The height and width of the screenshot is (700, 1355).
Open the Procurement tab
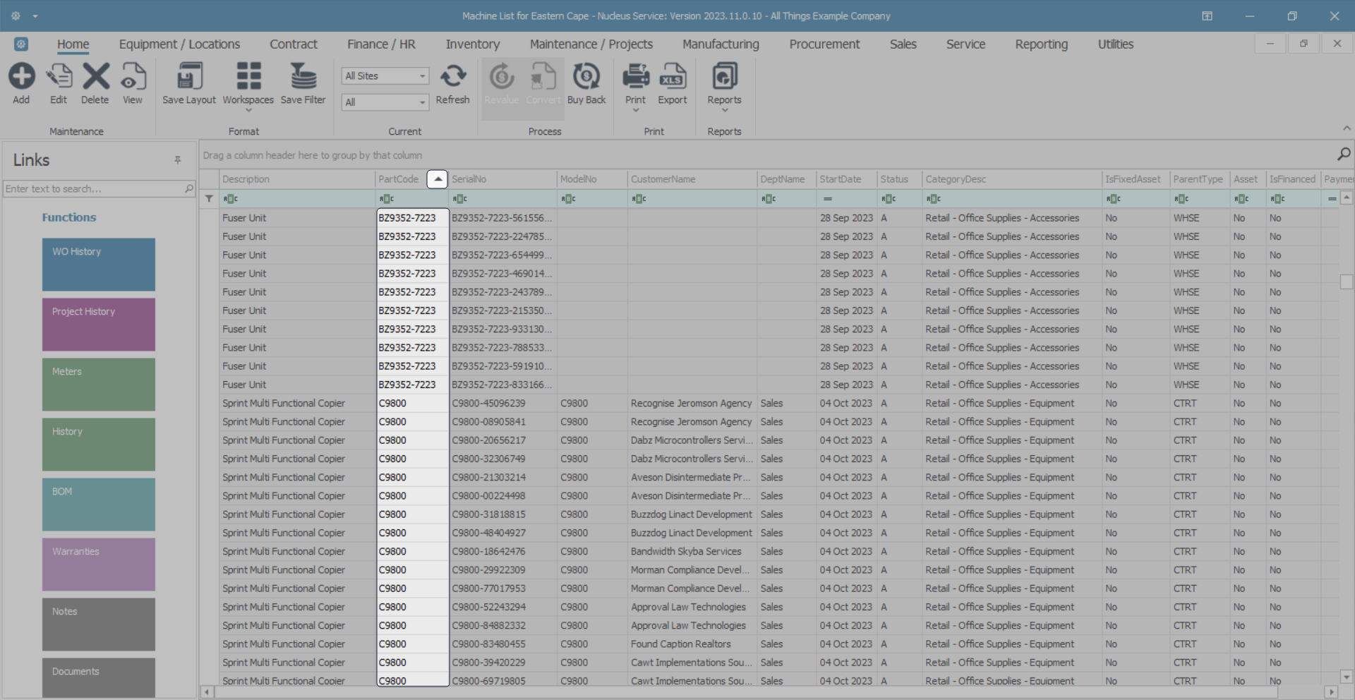click(824, 44)
